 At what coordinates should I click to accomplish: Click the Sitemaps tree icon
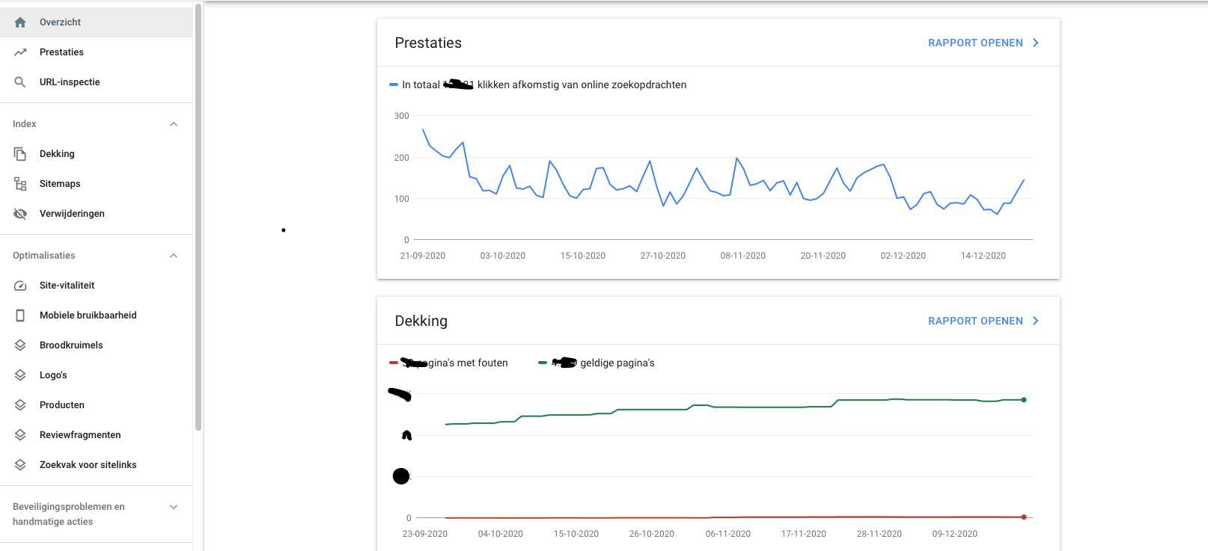click(20, 184)
